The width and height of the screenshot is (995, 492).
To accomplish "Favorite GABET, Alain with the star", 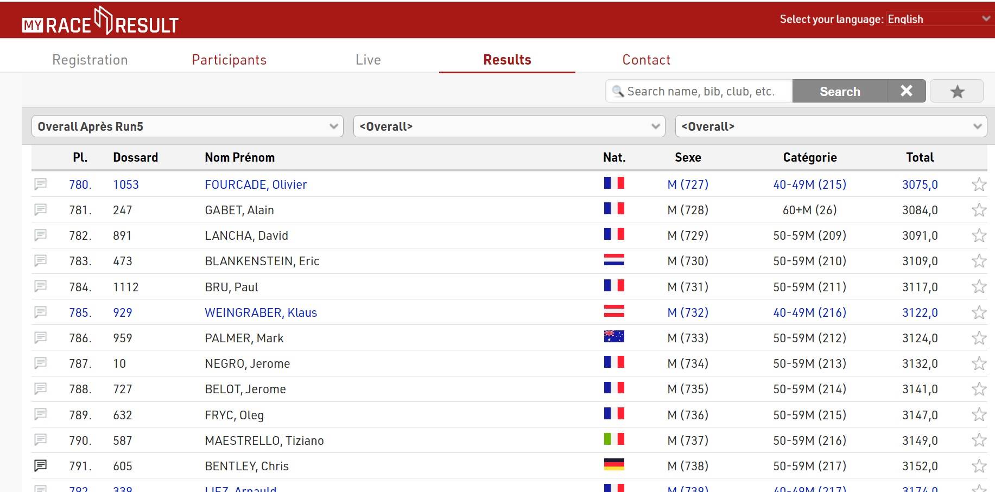I will pyautogui.click(x=979, y=210).
